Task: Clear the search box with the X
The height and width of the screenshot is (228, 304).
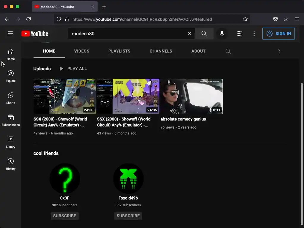Action: pos(189,34)
